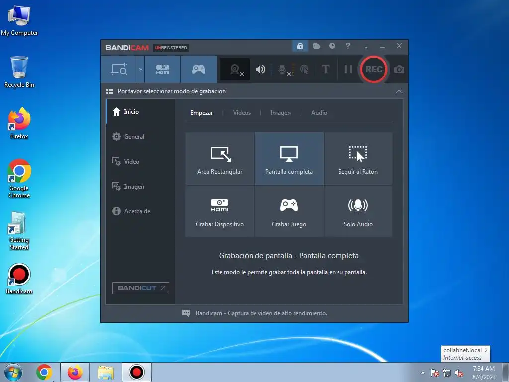Start recording with the REC button
509x382 pixels.
374,69
